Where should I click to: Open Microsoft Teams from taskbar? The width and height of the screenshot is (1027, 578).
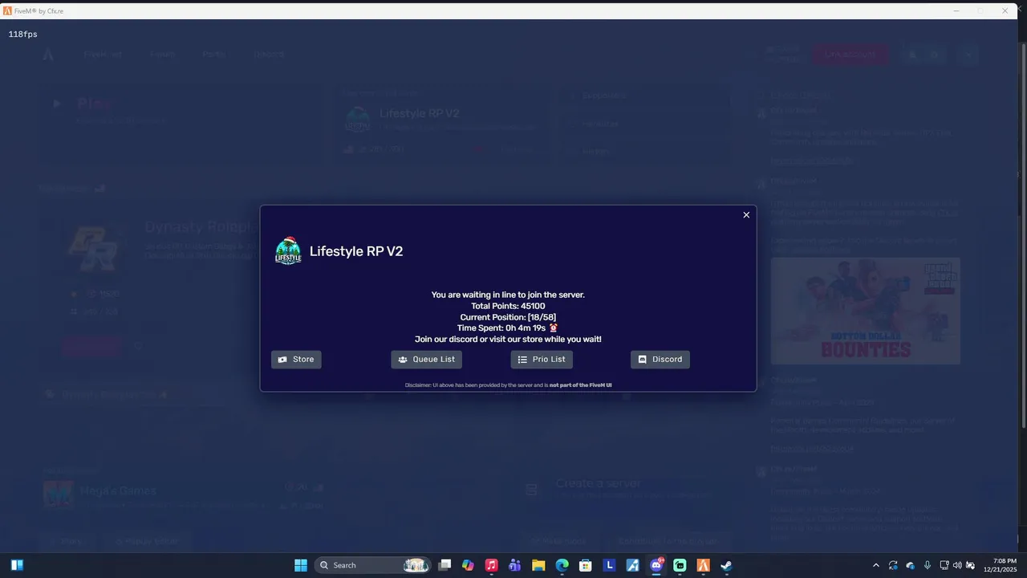coord(515,565)
